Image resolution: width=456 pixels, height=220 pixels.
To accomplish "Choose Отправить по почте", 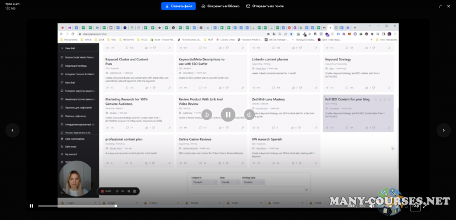I will 265,6.
